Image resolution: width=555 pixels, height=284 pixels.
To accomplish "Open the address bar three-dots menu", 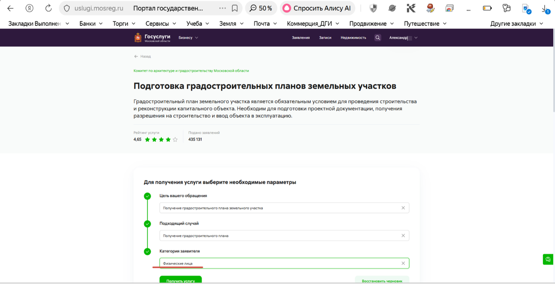I will [222, 8].
